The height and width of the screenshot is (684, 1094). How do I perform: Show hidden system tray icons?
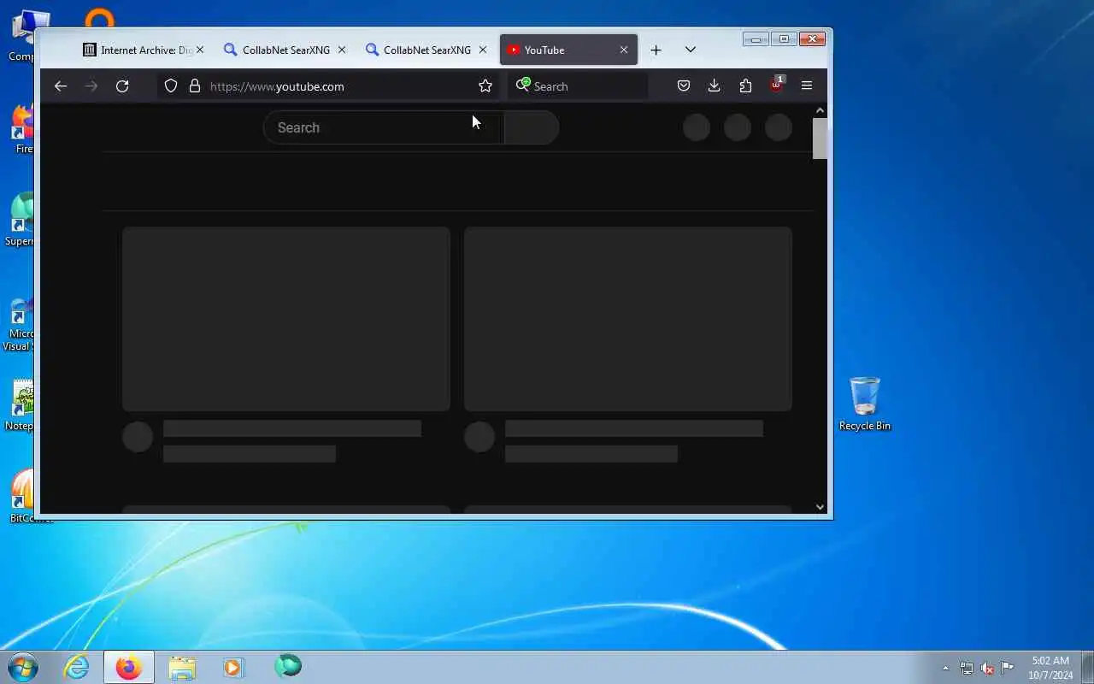coord(945,668)
